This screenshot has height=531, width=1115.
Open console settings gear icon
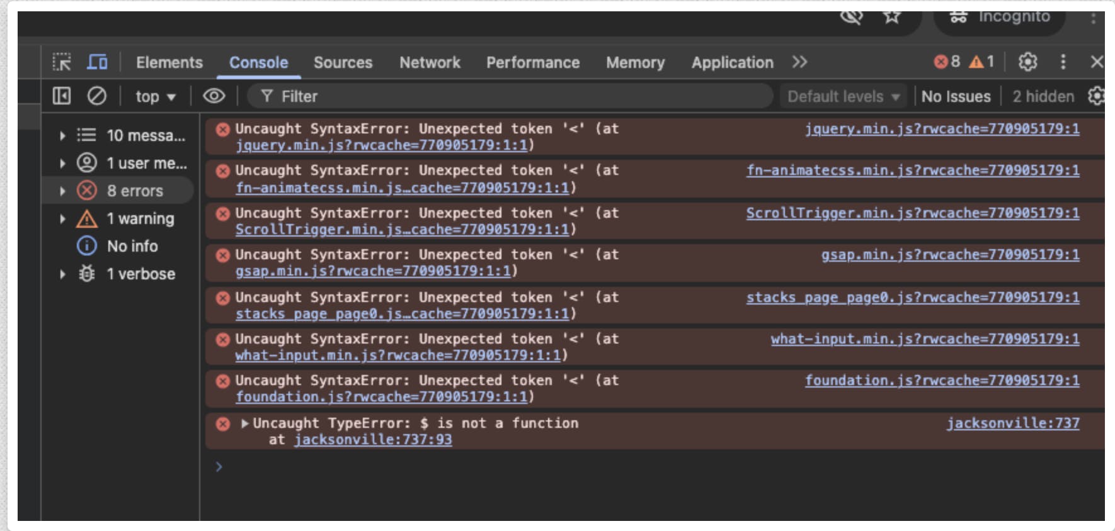click(1096, 96)
